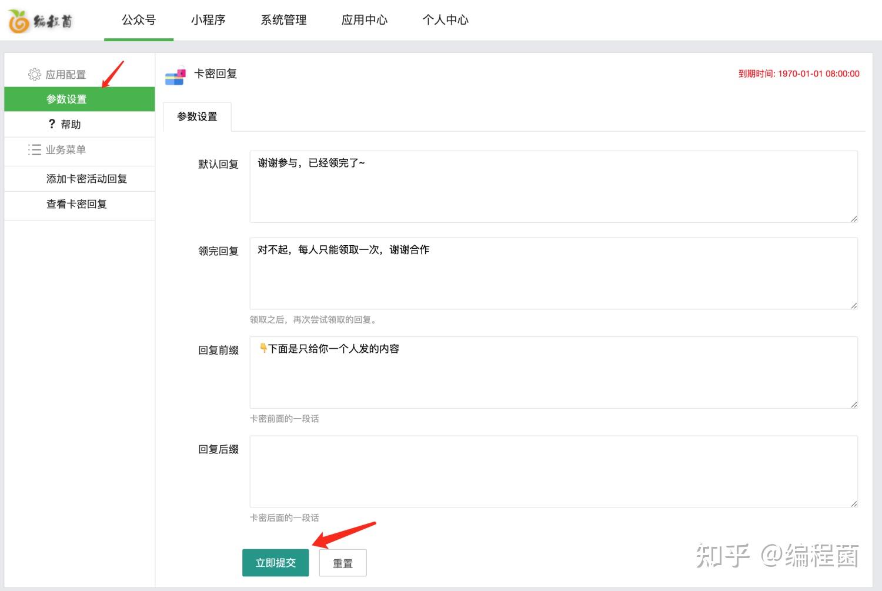Click the 应用配置 gear icon
Image resolution: width=882 pixels, height=591 pixels.
[x=35, y=75]
